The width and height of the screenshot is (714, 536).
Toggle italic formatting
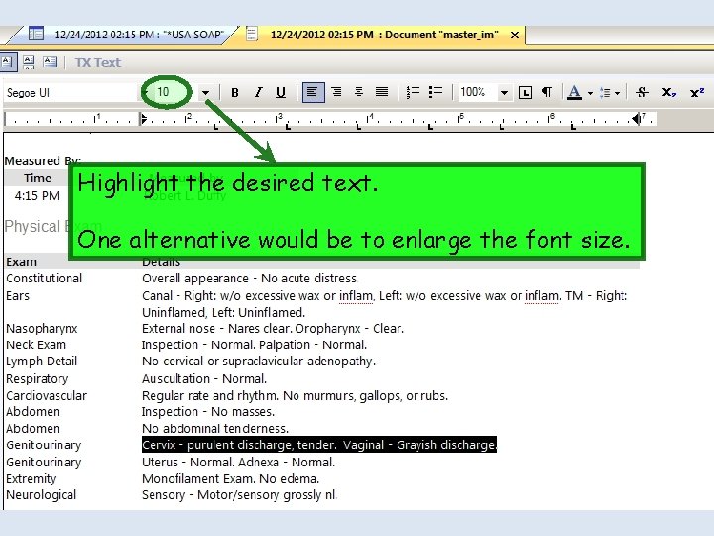(x=258, y=93)
